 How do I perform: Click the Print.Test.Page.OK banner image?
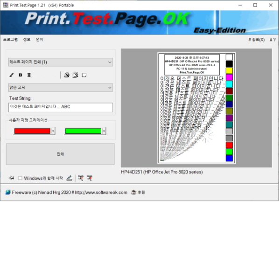(x=139, y=22)
